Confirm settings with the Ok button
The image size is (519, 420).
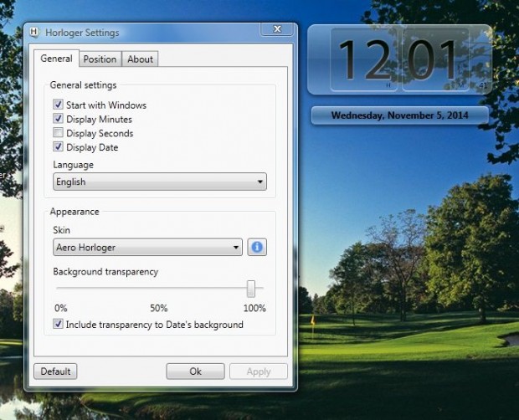195,371
